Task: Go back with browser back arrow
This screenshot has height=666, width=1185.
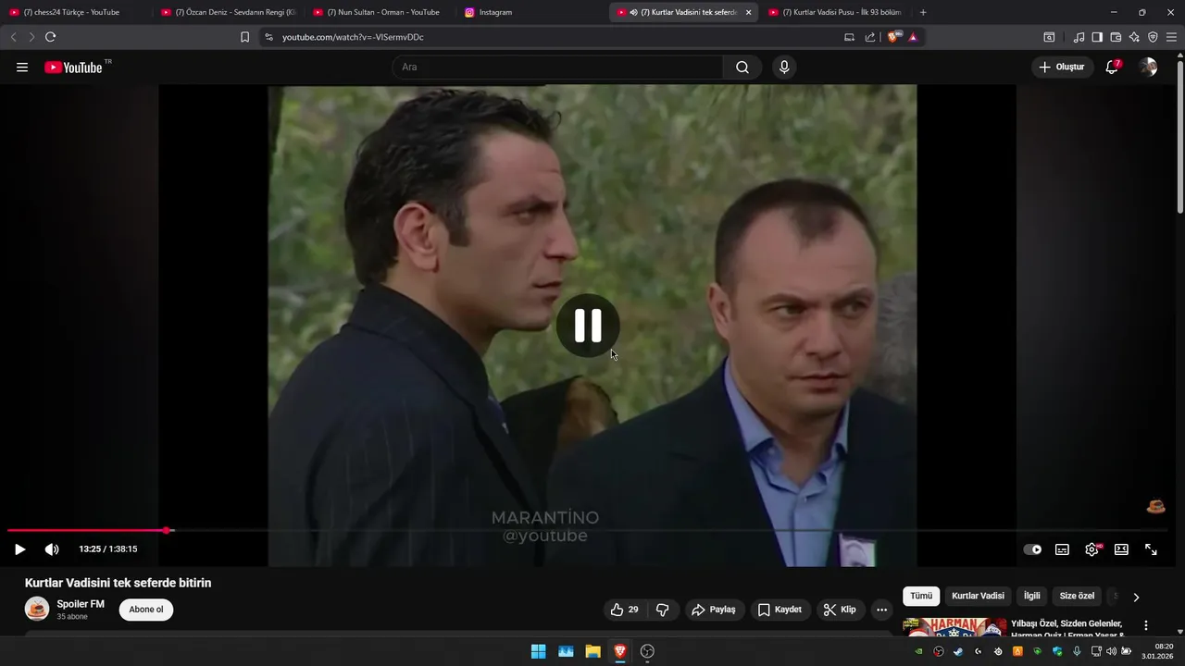Action: [13, 37]
